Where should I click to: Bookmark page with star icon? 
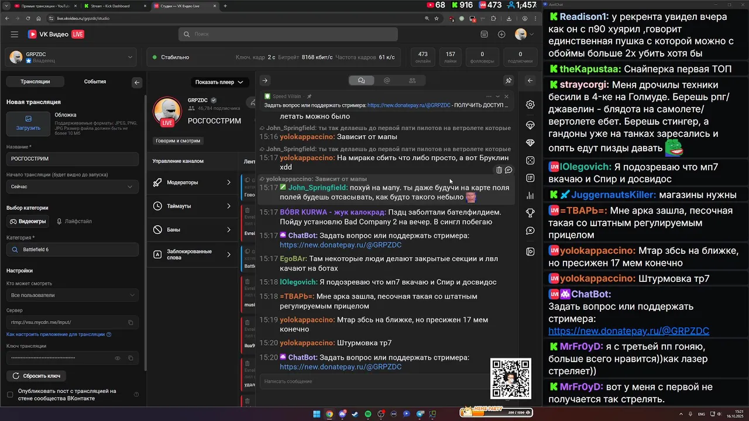click(437, 18)
